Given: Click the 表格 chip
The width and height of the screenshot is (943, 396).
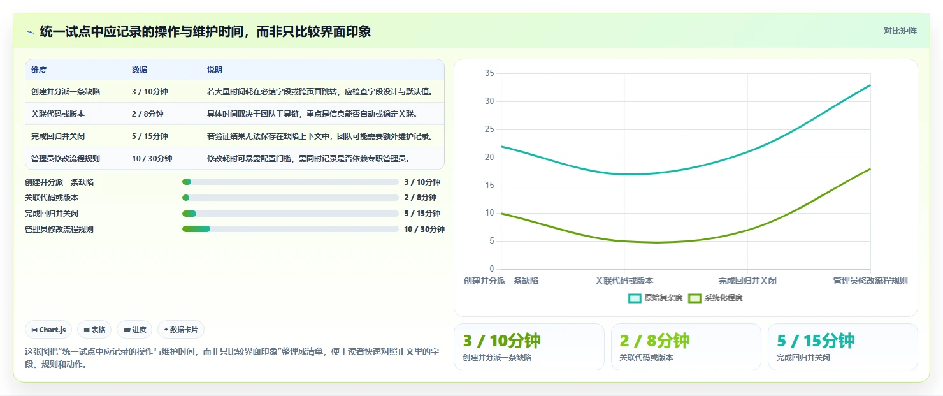Looking at the screenshot, I should (x=94, y=330).
